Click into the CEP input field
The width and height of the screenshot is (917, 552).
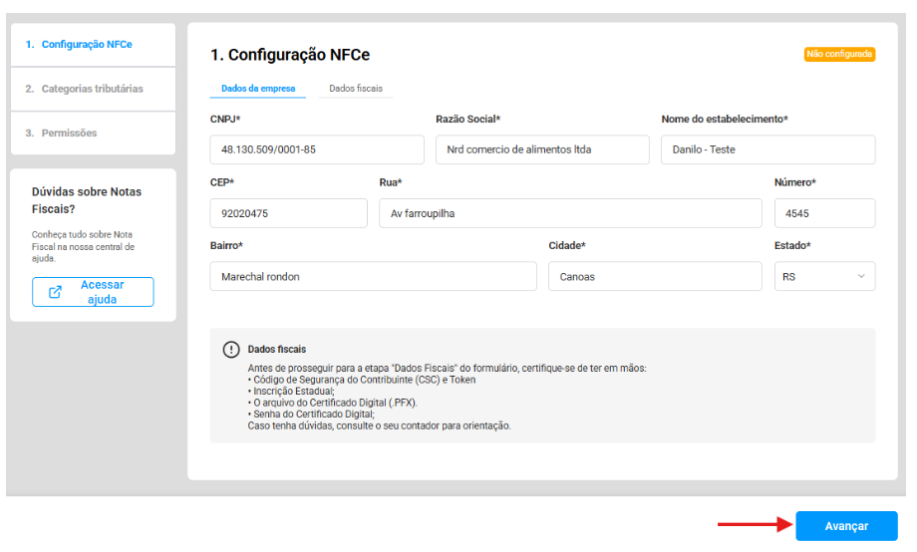[288, 213]
